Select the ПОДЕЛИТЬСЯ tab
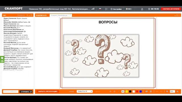This screenshot has width=182, height=102. click(41, 15)
